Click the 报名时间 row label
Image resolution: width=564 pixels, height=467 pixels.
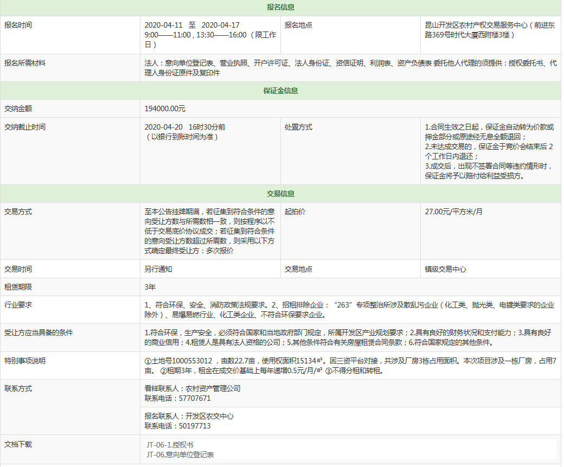18,25
